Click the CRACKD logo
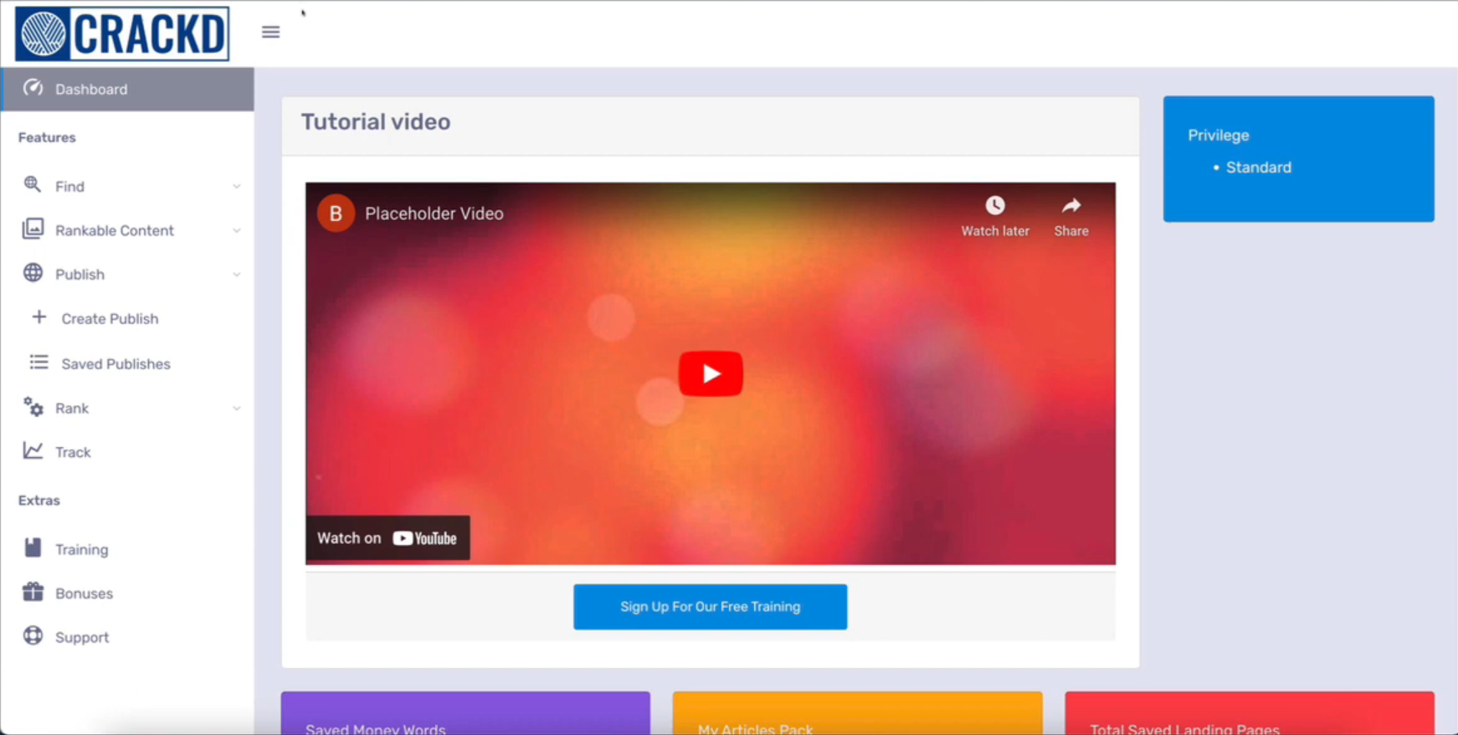 pyautogui.click(x=122, y=33)
